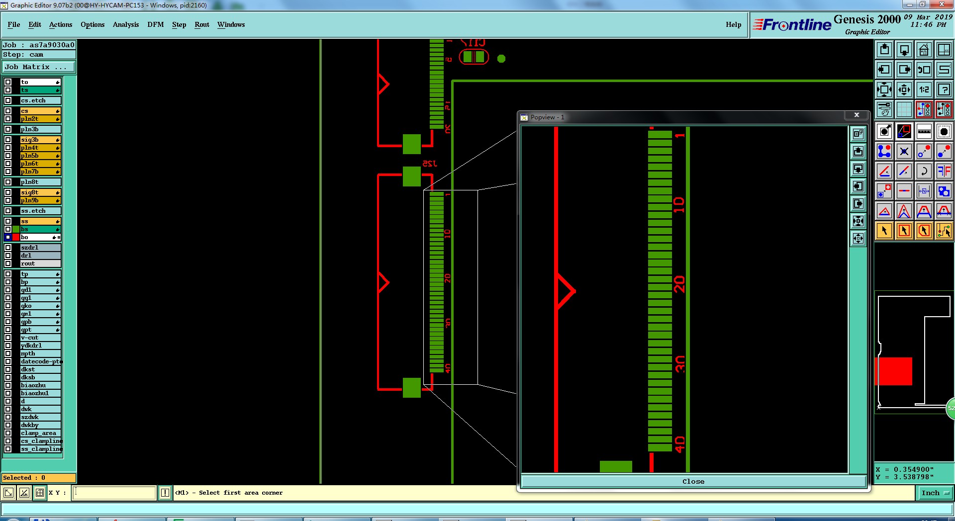The image size is (955, 521).
Task: Choose the rectangle area select tool
Action: (904, 231)
